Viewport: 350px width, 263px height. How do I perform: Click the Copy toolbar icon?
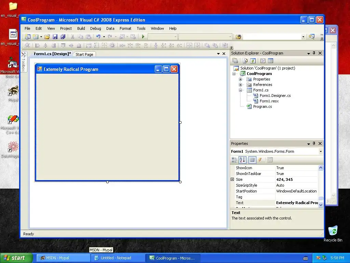pos(81,37)
